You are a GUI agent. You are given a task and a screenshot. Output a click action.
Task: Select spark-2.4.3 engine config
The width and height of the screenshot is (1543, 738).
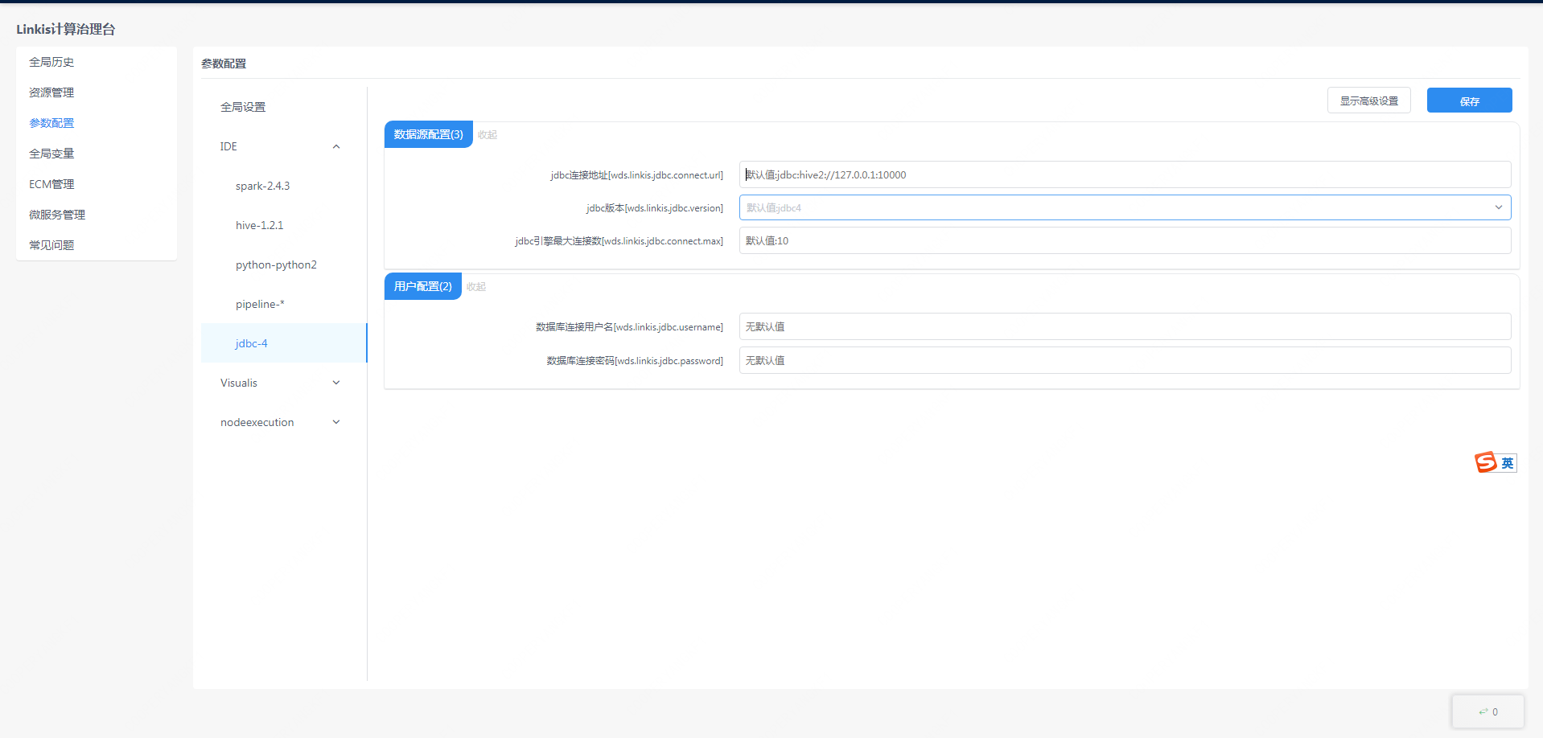262,186
